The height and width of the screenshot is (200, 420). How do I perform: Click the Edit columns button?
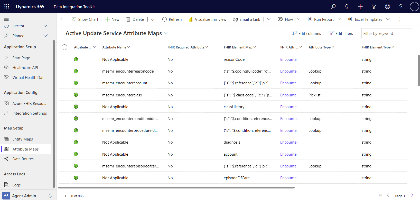306,33
